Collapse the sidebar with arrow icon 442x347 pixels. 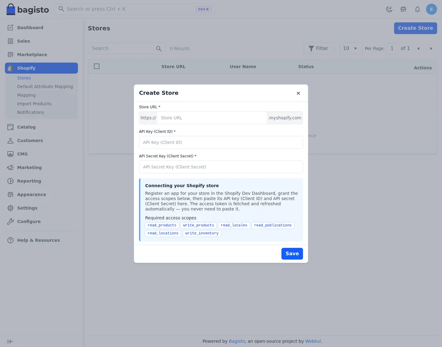[10, 341]
